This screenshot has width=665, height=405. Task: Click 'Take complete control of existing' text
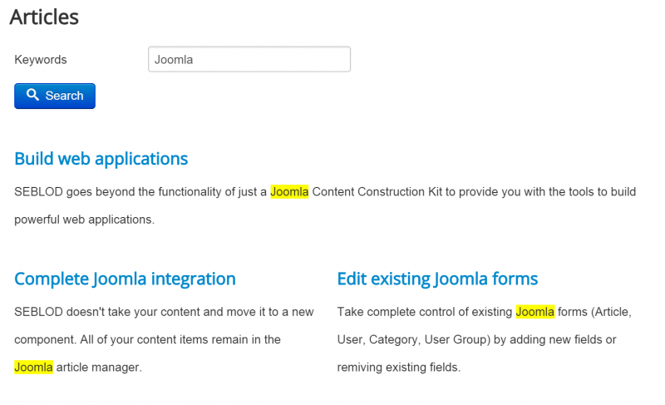pos(425,312)
